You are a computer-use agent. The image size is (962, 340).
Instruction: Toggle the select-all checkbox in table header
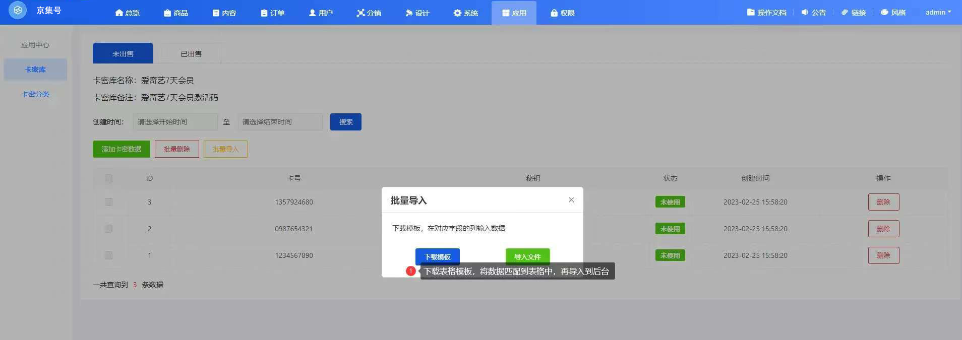108,178
